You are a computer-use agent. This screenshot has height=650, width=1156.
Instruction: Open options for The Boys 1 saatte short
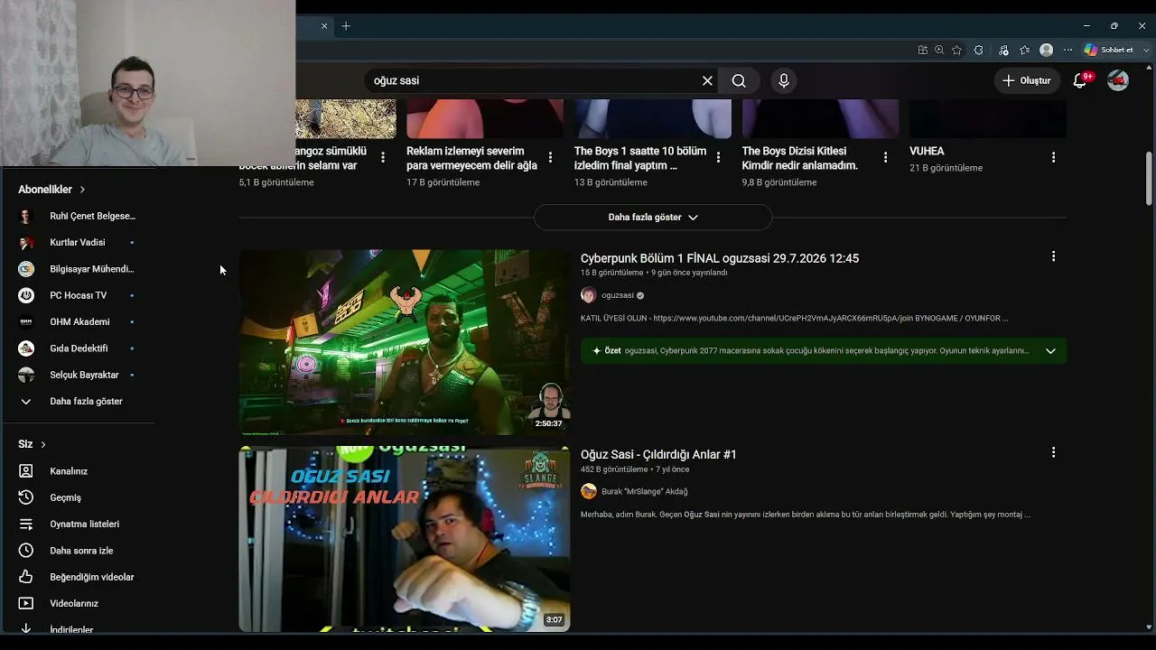(718, 158)
